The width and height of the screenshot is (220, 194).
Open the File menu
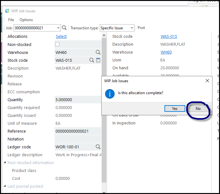click(x=11, y=20)
